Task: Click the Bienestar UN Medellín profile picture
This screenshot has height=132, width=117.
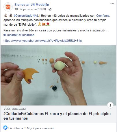Action: (x=8, y=7)
